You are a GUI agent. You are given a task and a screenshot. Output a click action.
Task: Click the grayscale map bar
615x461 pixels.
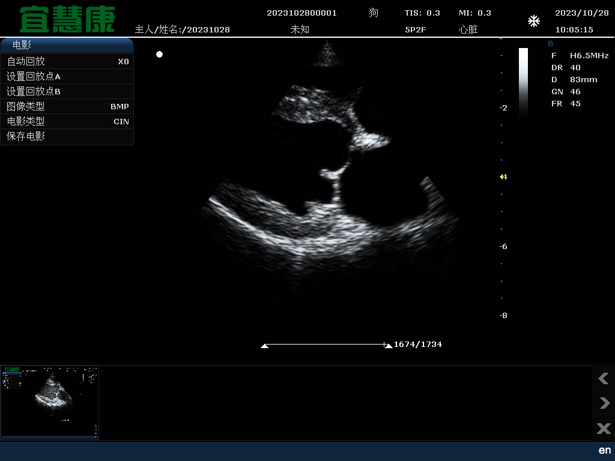[x=523, y=81]
